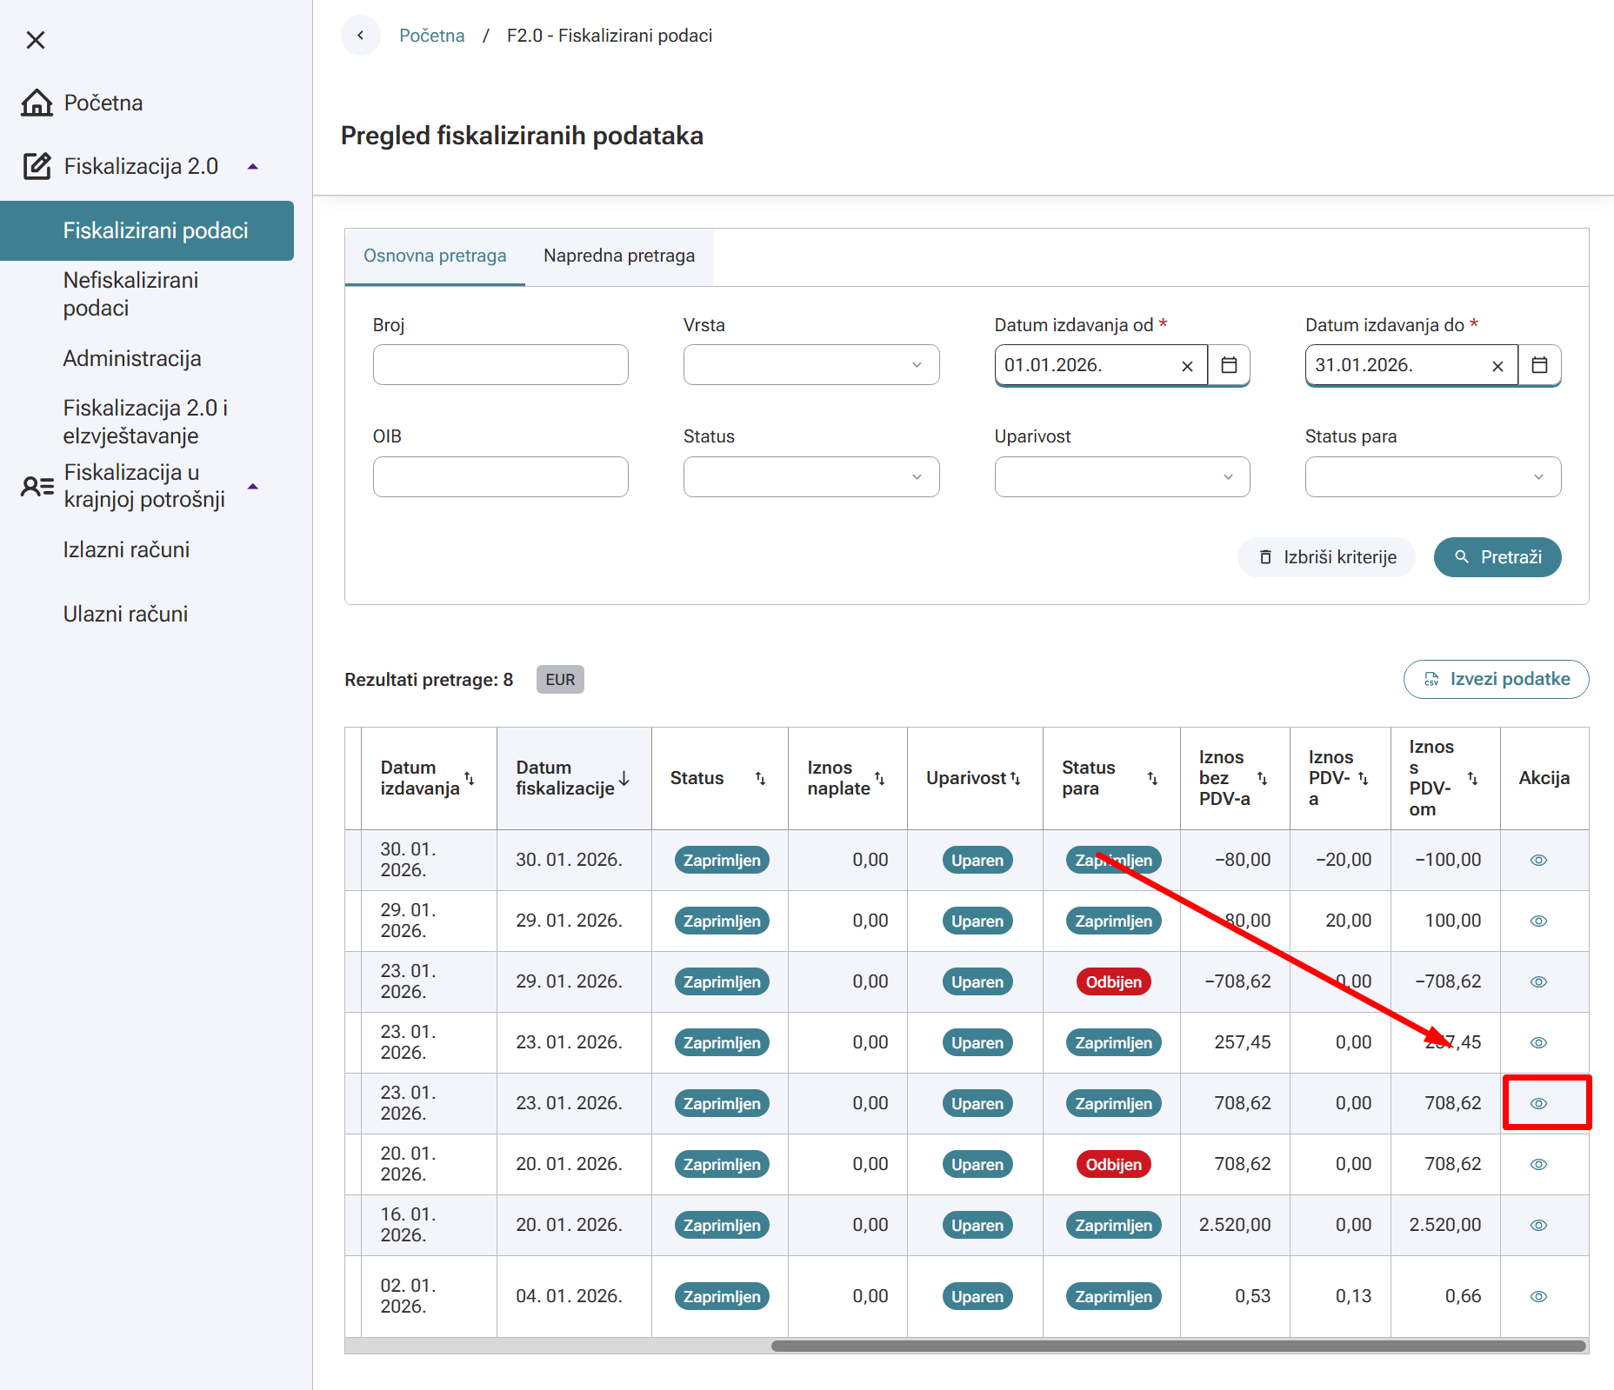
Task: Open calendar for Datum izdavanja od
Action: point(1229,365)
